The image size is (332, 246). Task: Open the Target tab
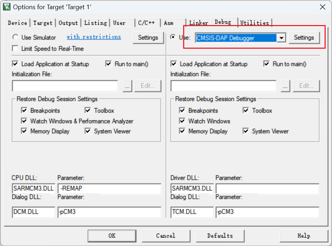coord(42,23)
